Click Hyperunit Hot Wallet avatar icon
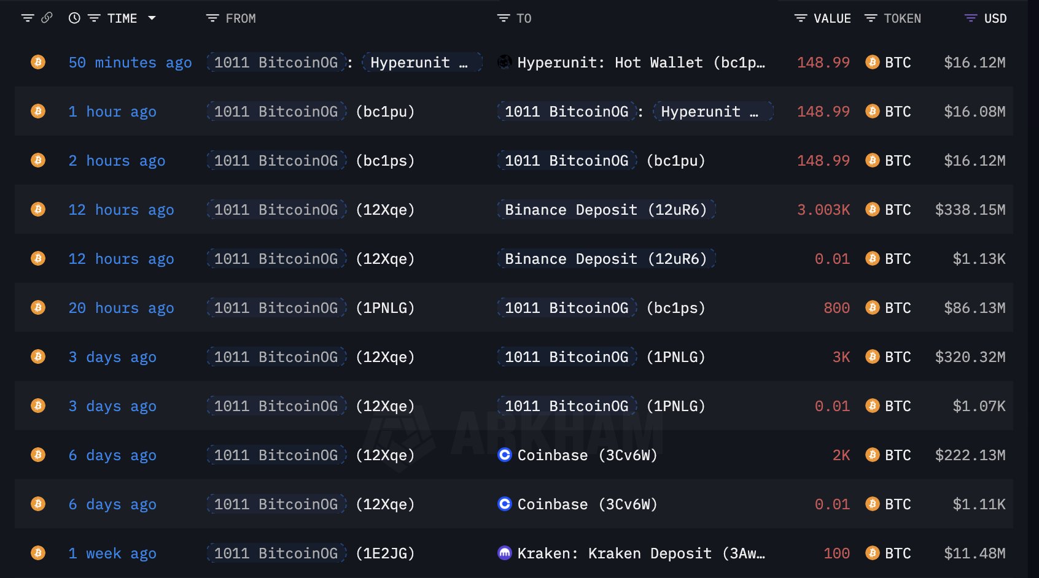The width and height of the screenshot is (1039, 578). [x=505, y=62]
